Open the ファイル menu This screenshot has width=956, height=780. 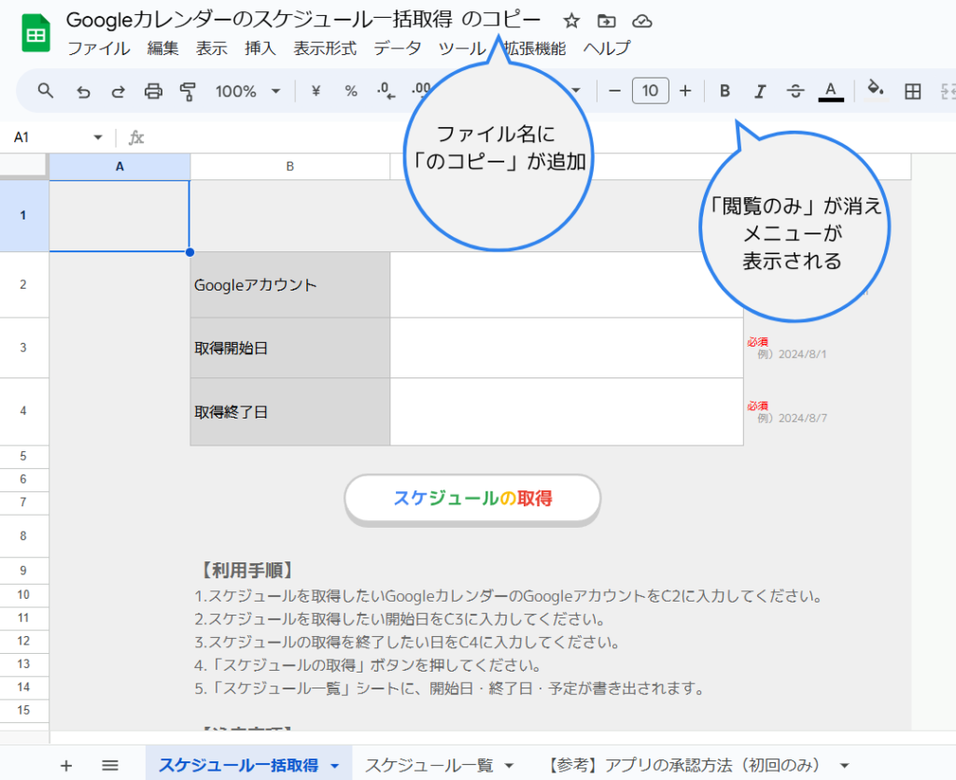[x=99, y=49]
